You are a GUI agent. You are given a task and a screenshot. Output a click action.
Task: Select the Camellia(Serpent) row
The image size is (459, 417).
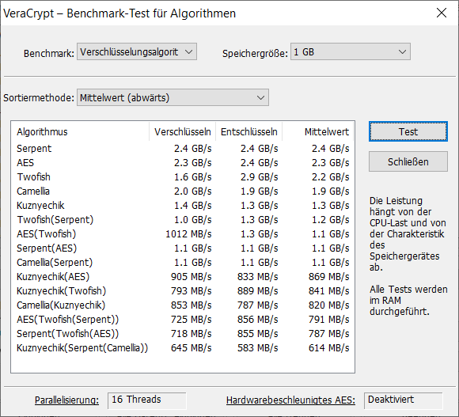183,263
